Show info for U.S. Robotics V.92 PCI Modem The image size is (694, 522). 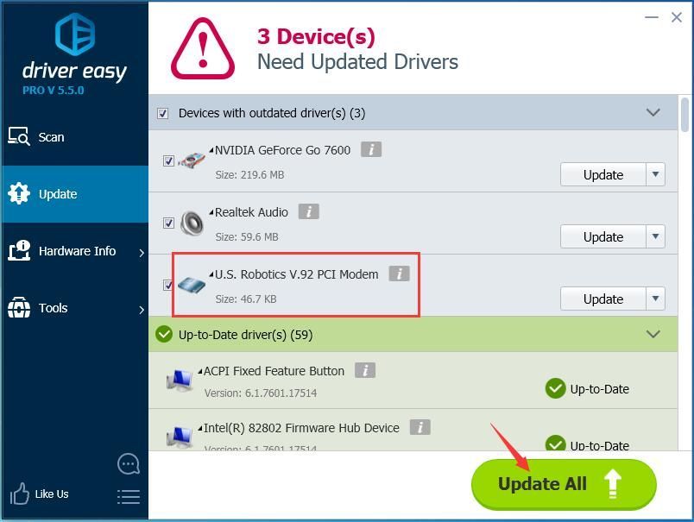coord(400,274)
